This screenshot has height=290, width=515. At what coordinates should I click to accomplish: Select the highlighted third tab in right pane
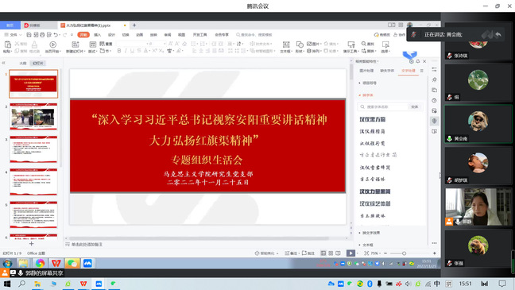(409, 71)
